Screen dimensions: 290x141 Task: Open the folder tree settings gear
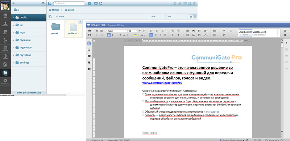point(43,3)
